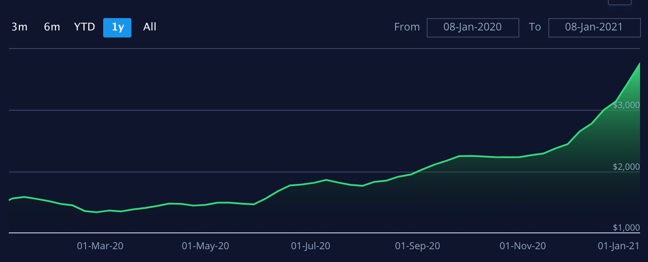Click the To label beside the end date

coord(535,27)
